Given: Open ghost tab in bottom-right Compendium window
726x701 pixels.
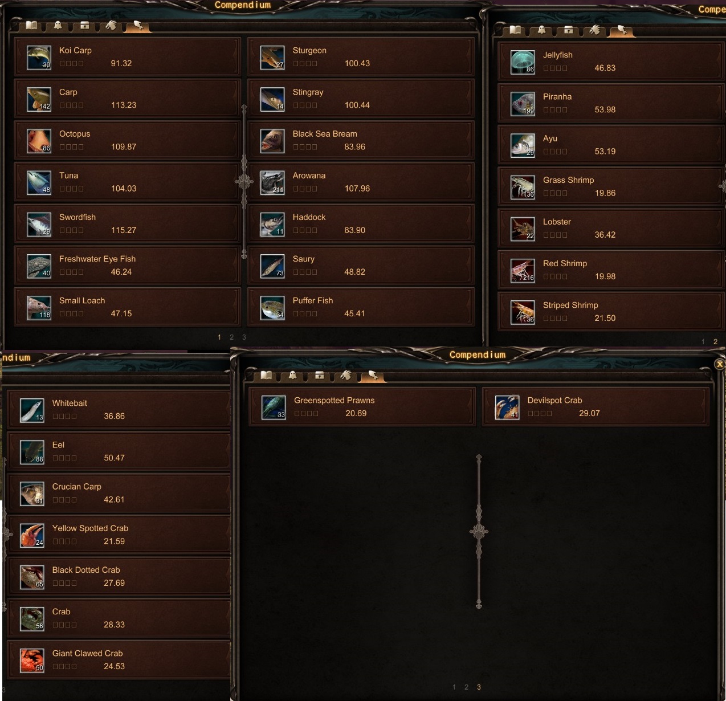Looking at the screenshot, I should click(292, 375).
